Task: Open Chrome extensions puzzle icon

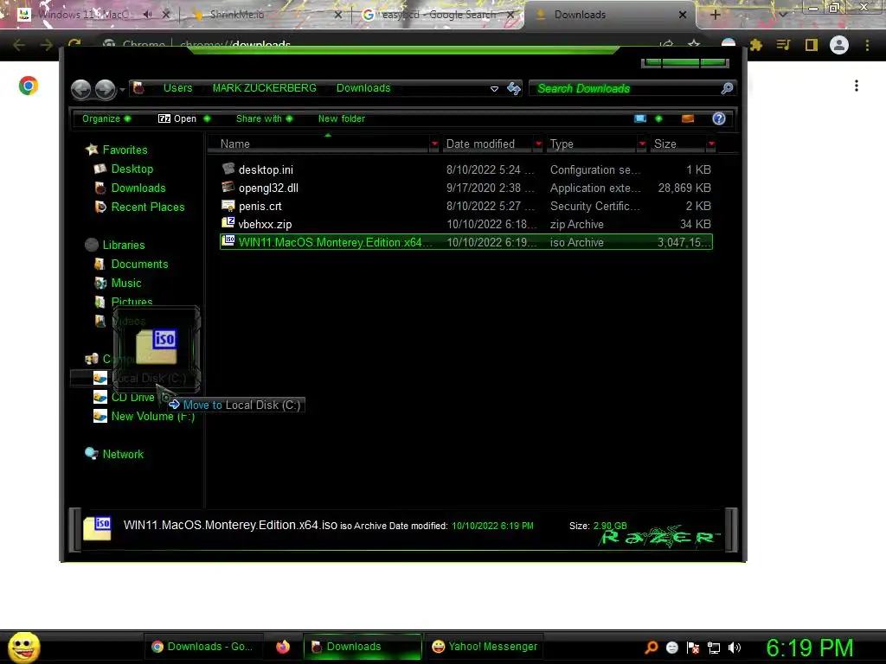Action: tap(755, 45)
